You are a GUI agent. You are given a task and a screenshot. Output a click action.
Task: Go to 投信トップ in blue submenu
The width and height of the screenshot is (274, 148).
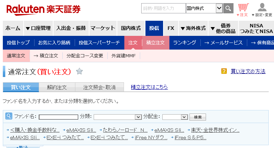(x=18, y=43)
